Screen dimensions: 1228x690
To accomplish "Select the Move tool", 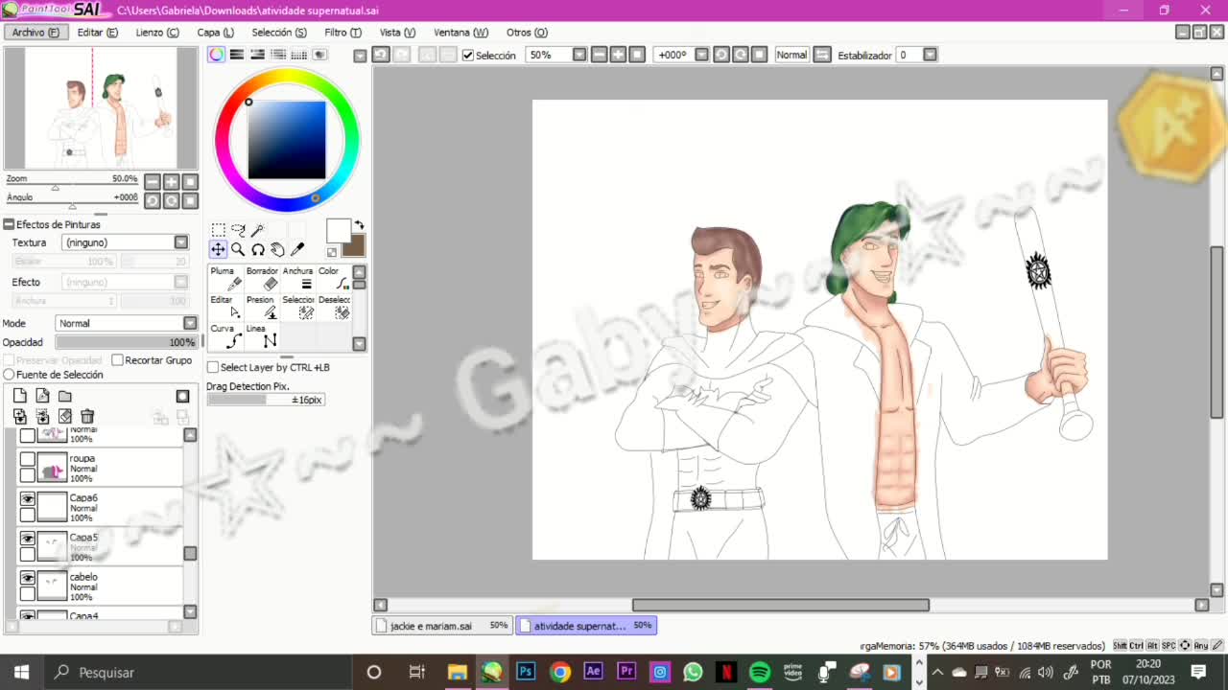I will [x=218, y=249].
